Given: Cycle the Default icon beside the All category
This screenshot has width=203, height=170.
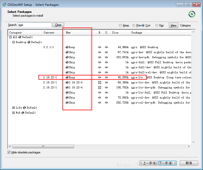Looking at the screenshot, I should pyautogui.click(x=20, y=37).
